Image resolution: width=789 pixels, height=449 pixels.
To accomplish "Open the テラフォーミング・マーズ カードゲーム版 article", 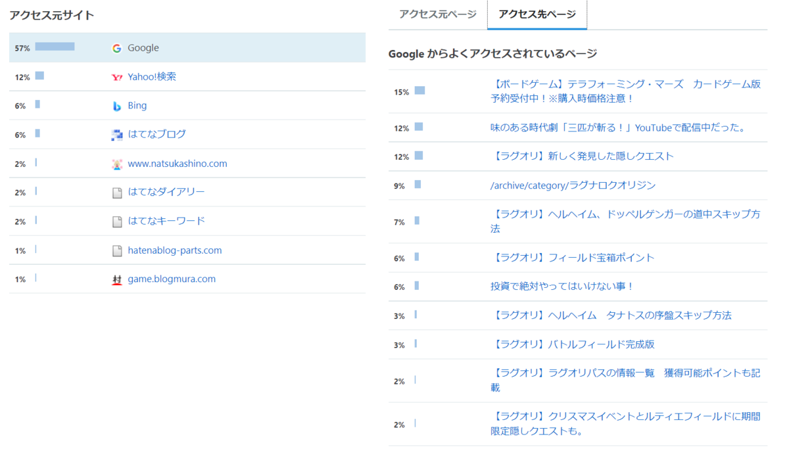I will coord(626,91).
